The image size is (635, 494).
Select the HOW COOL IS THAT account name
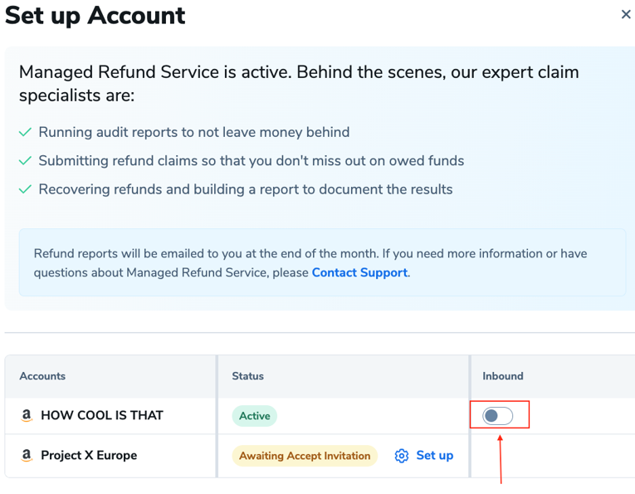[x=102, y=415]
